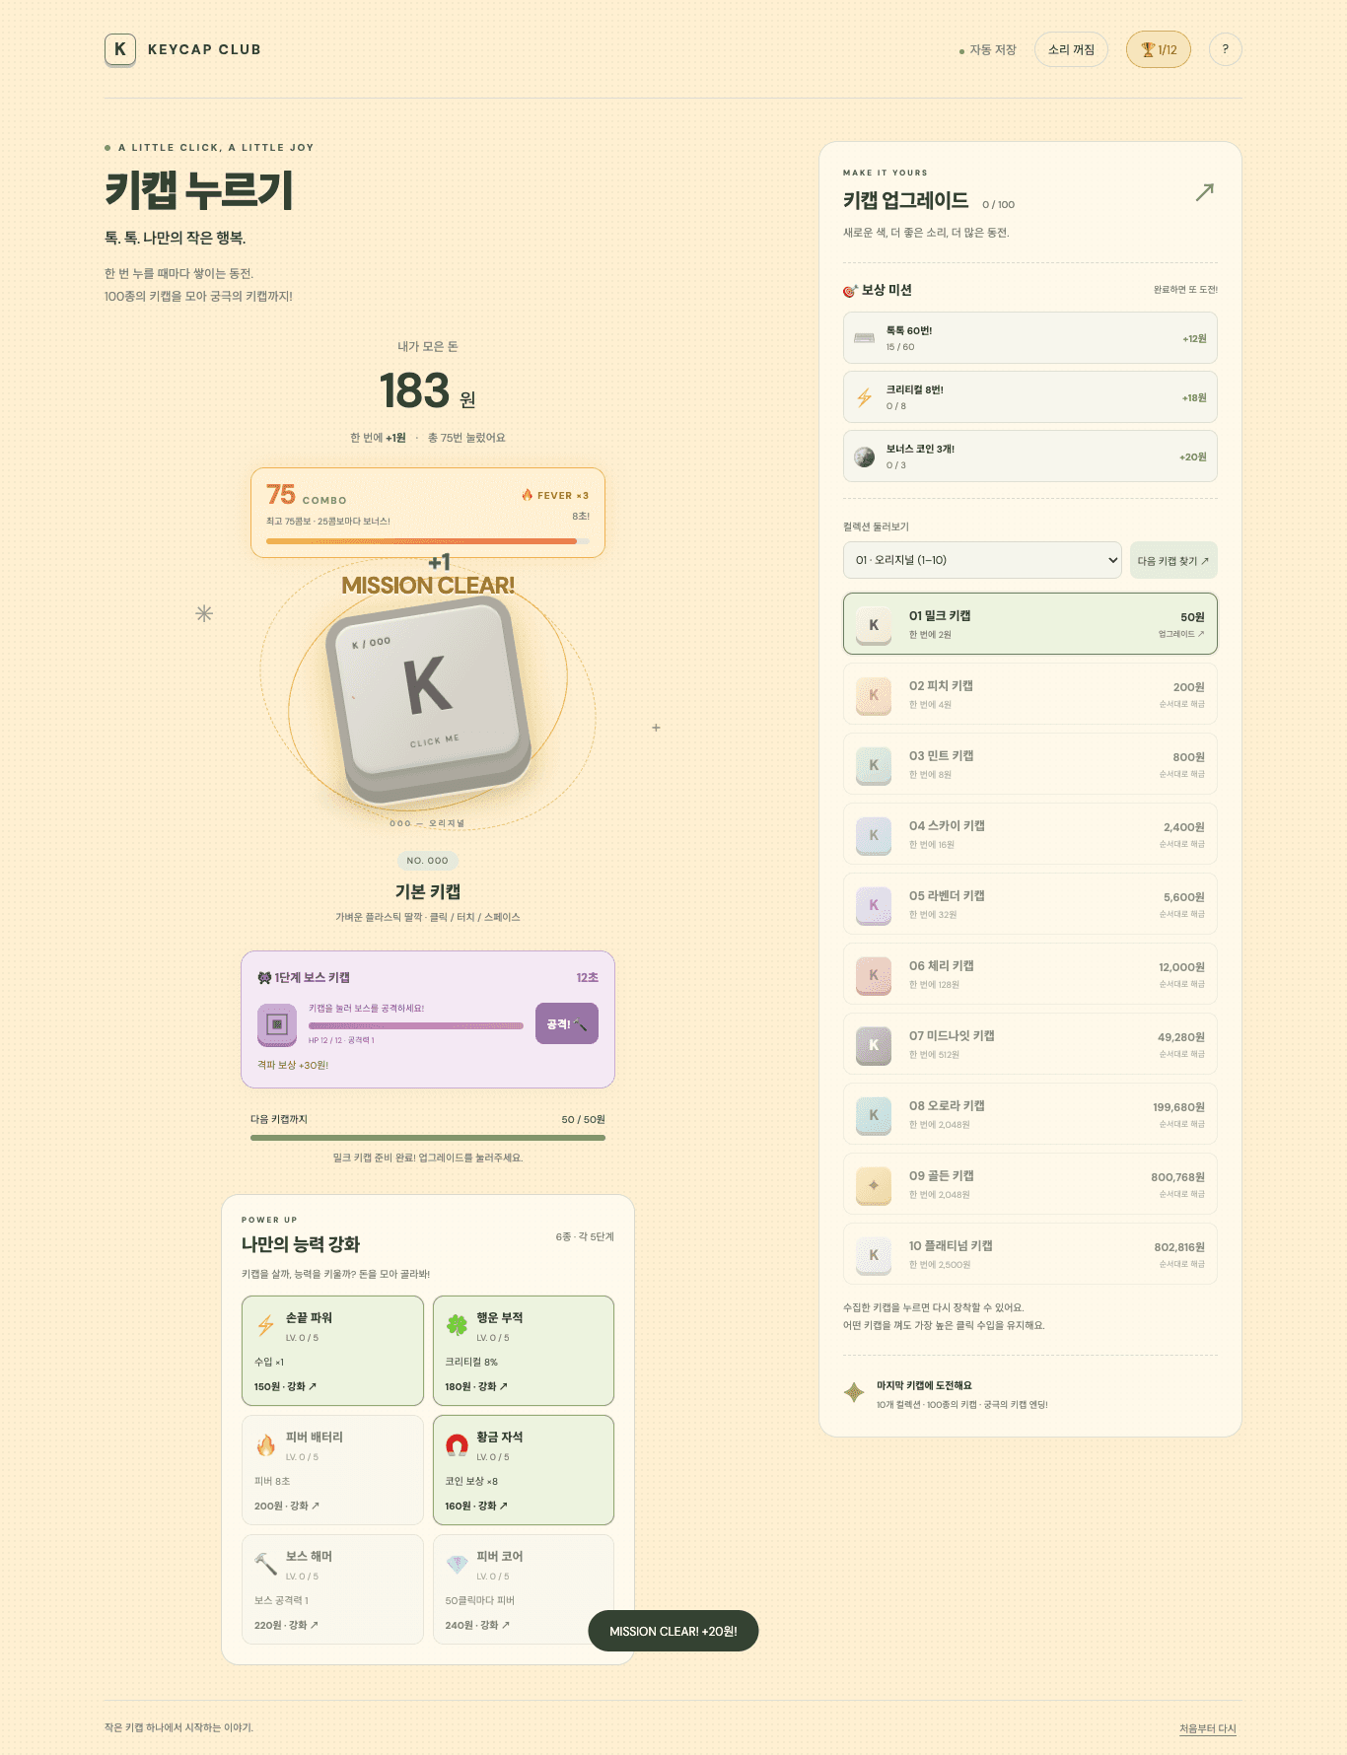Image resolution: width=1347 pixels, height=1755 pixels.
Task: Click the 다음 키캡까지 progress bar
Action: (428, 1138)
